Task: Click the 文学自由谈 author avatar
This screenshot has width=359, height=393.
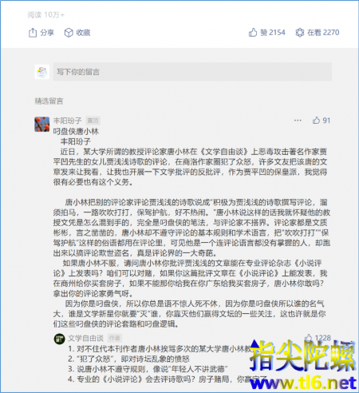Action: [59, 339]
